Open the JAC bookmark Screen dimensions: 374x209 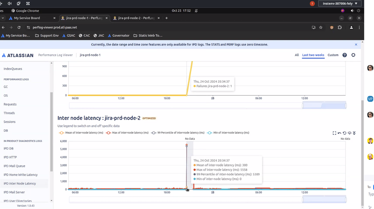99,36
